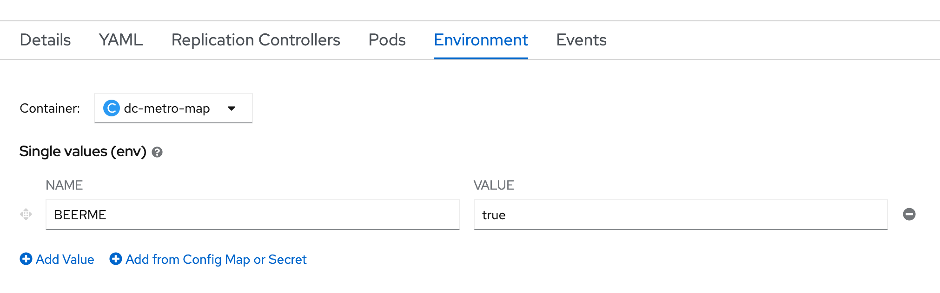The image size is (940, 293).
Task: Click the Container: label
Action: [50, 108]
